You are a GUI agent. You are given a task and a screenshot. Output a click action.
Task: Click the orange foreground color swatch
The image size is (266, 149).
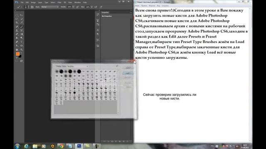[17, 54]
